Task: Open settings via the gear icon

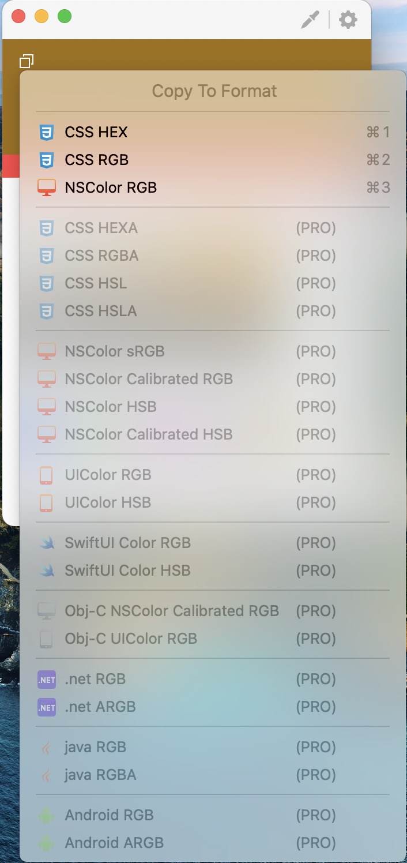Action: click(348, 20)
